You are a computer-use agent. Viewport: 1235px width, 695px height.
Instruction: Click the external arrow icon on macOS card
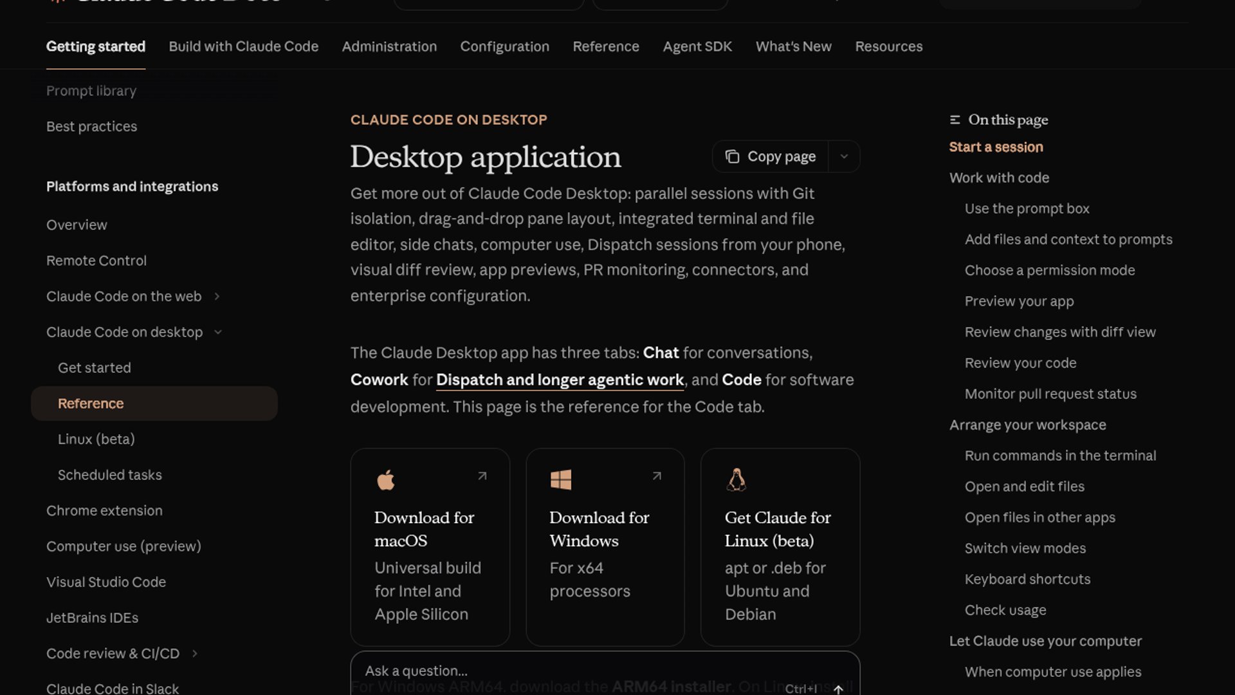(482, 476)
